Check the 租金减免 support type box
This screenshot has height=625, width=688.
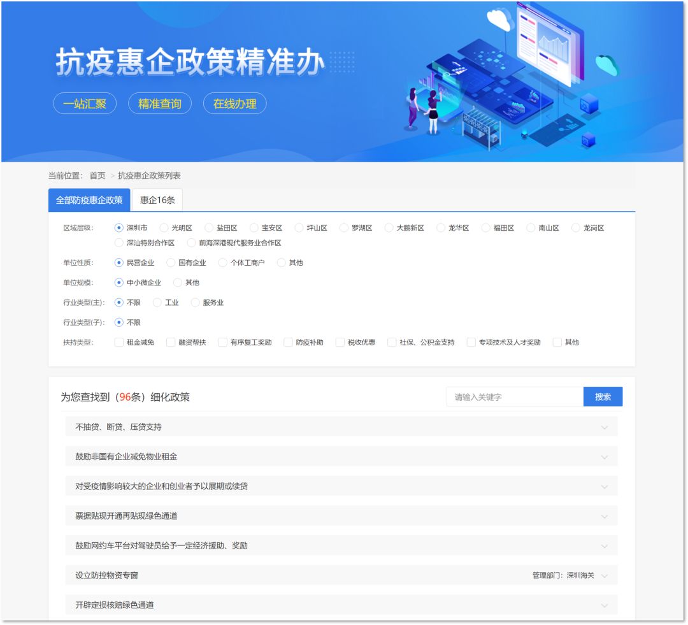coord(119,342)
